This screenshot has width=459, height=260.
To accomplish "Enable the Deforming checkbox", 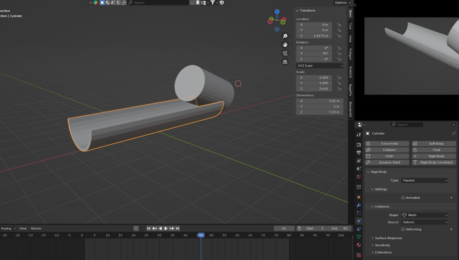I will [403, 229].
